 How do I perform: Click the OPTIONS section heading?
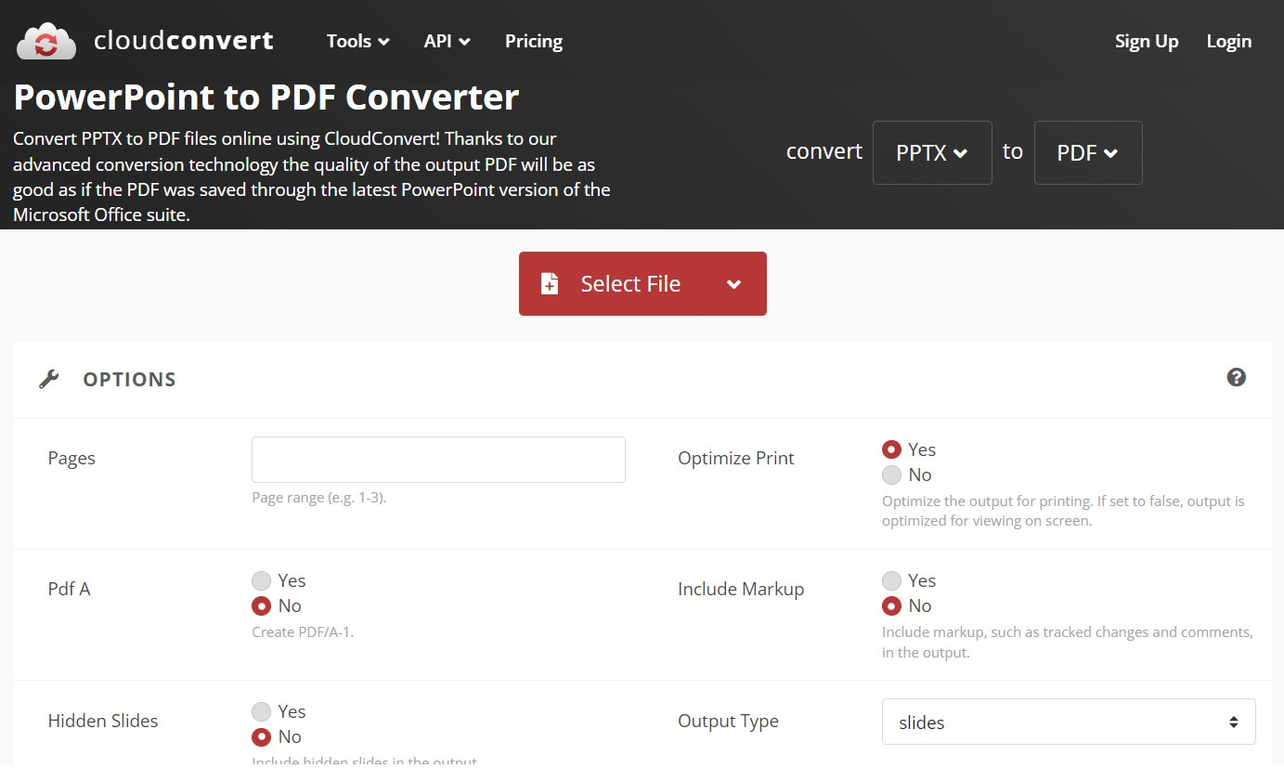pyautogui.click(x=129, y=379)
